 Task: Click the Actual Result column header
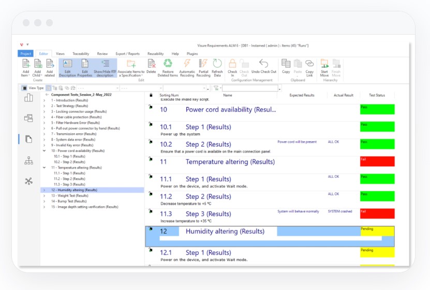[344, 95]
